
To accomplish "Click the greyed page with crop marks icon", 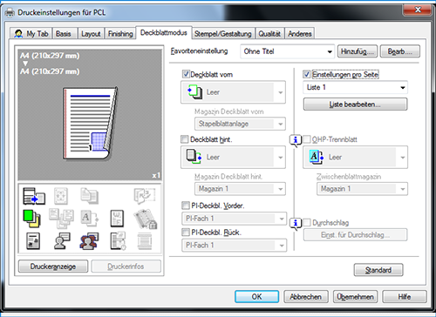I will point(61,196).
